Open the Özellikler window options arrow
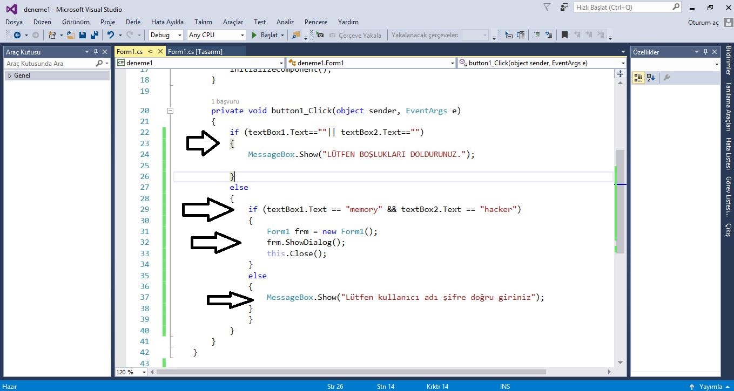The width and height of the screenshot is (734, 391). coord(697,52)
